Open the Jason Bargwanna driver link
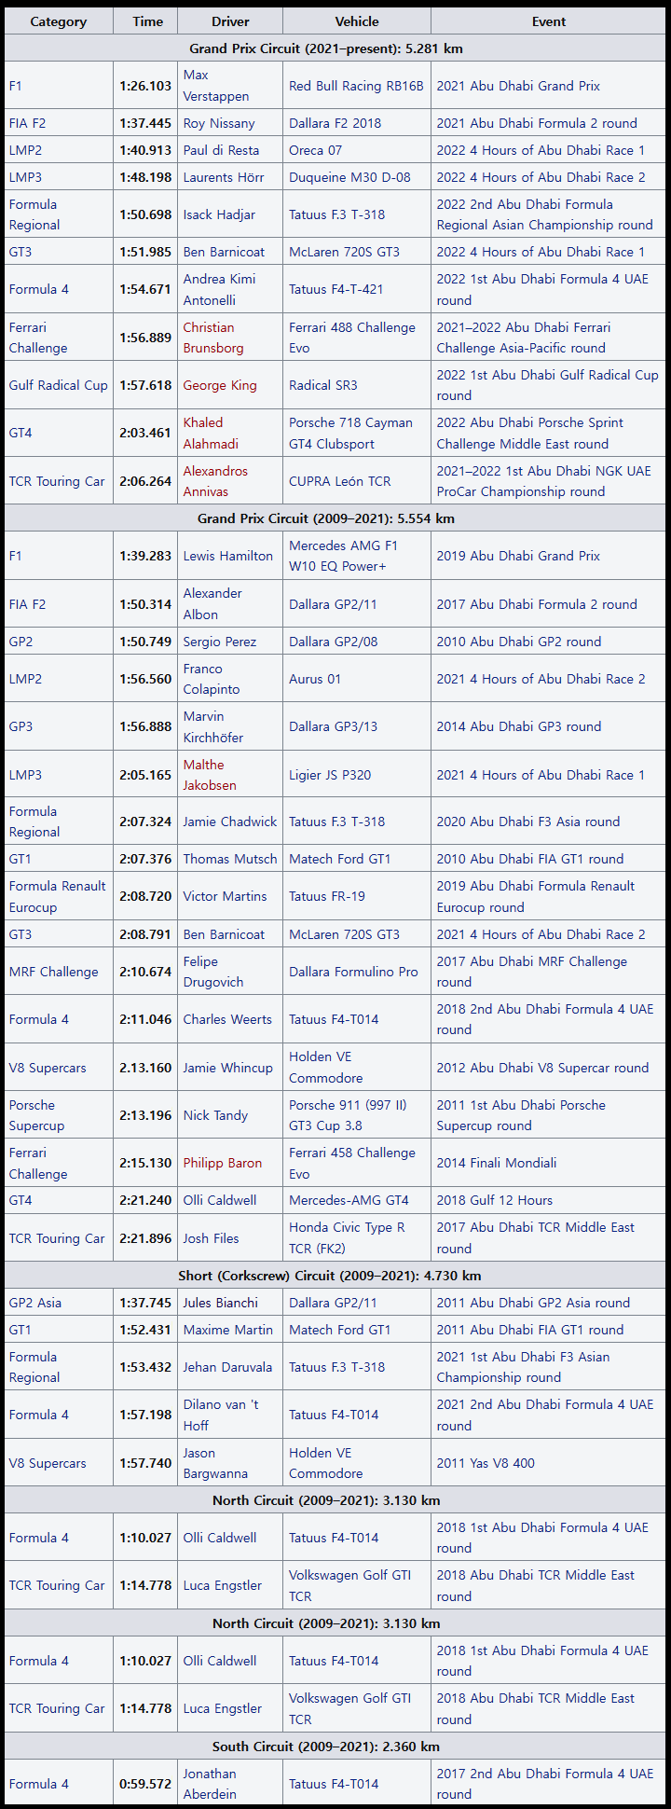 pyautogui.click(x=215, y=1463)
